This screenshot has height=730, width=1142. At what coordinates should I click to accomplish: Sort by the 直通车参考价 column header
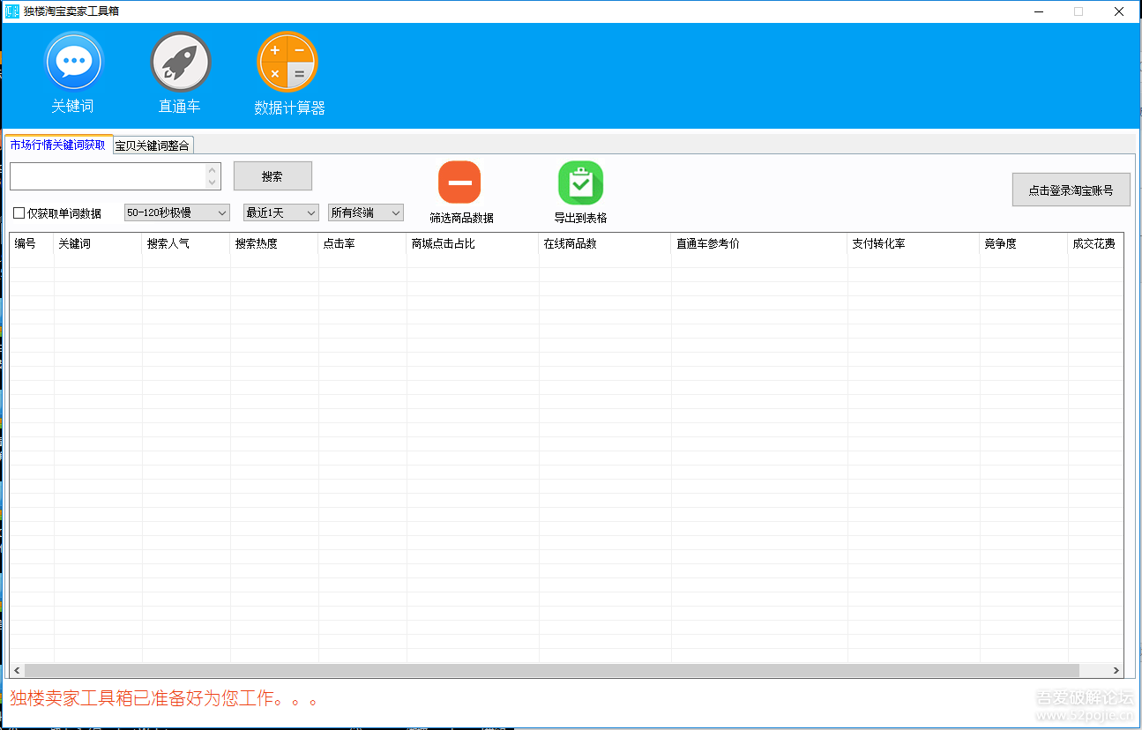(x=759, y=243)
